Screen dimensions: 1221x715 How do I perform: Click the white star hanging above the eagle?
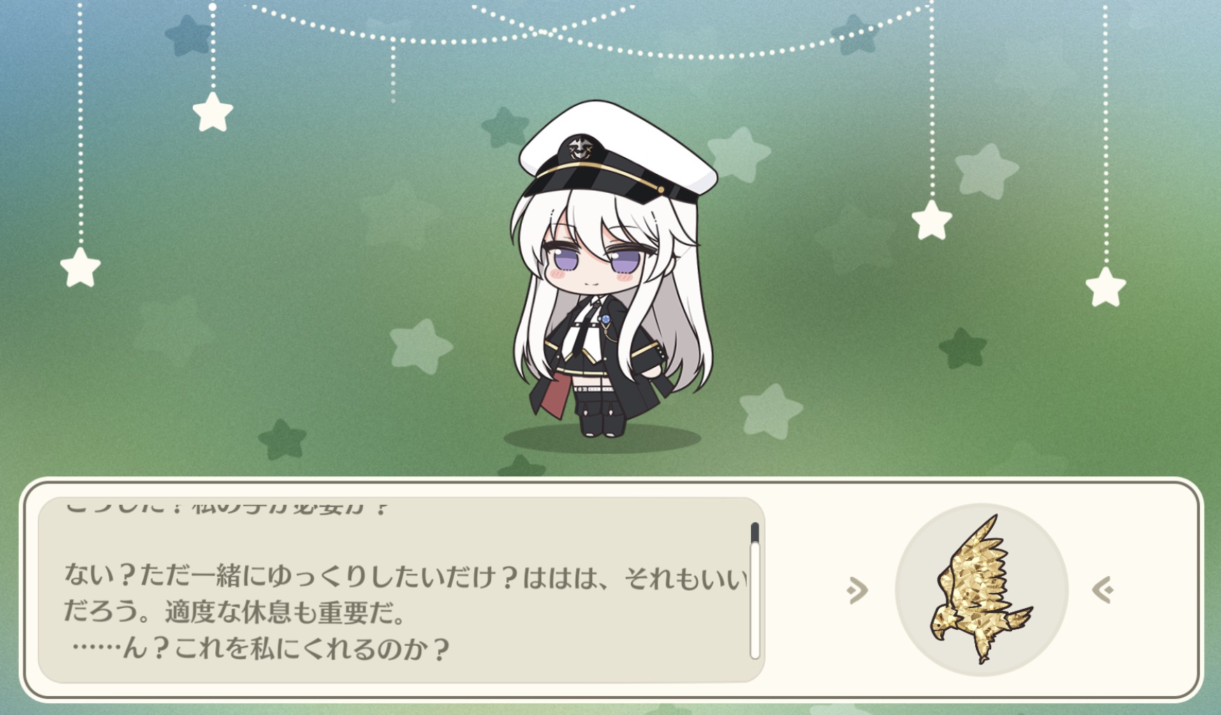click(x=932, y=220)
